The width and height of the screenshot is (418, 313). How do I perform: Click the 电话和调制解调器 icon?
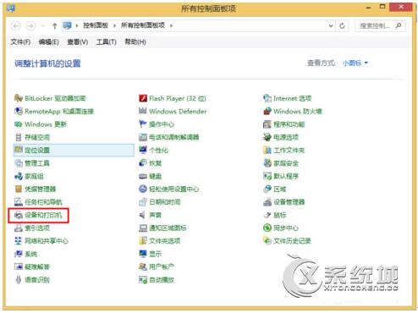click(143, 137)
